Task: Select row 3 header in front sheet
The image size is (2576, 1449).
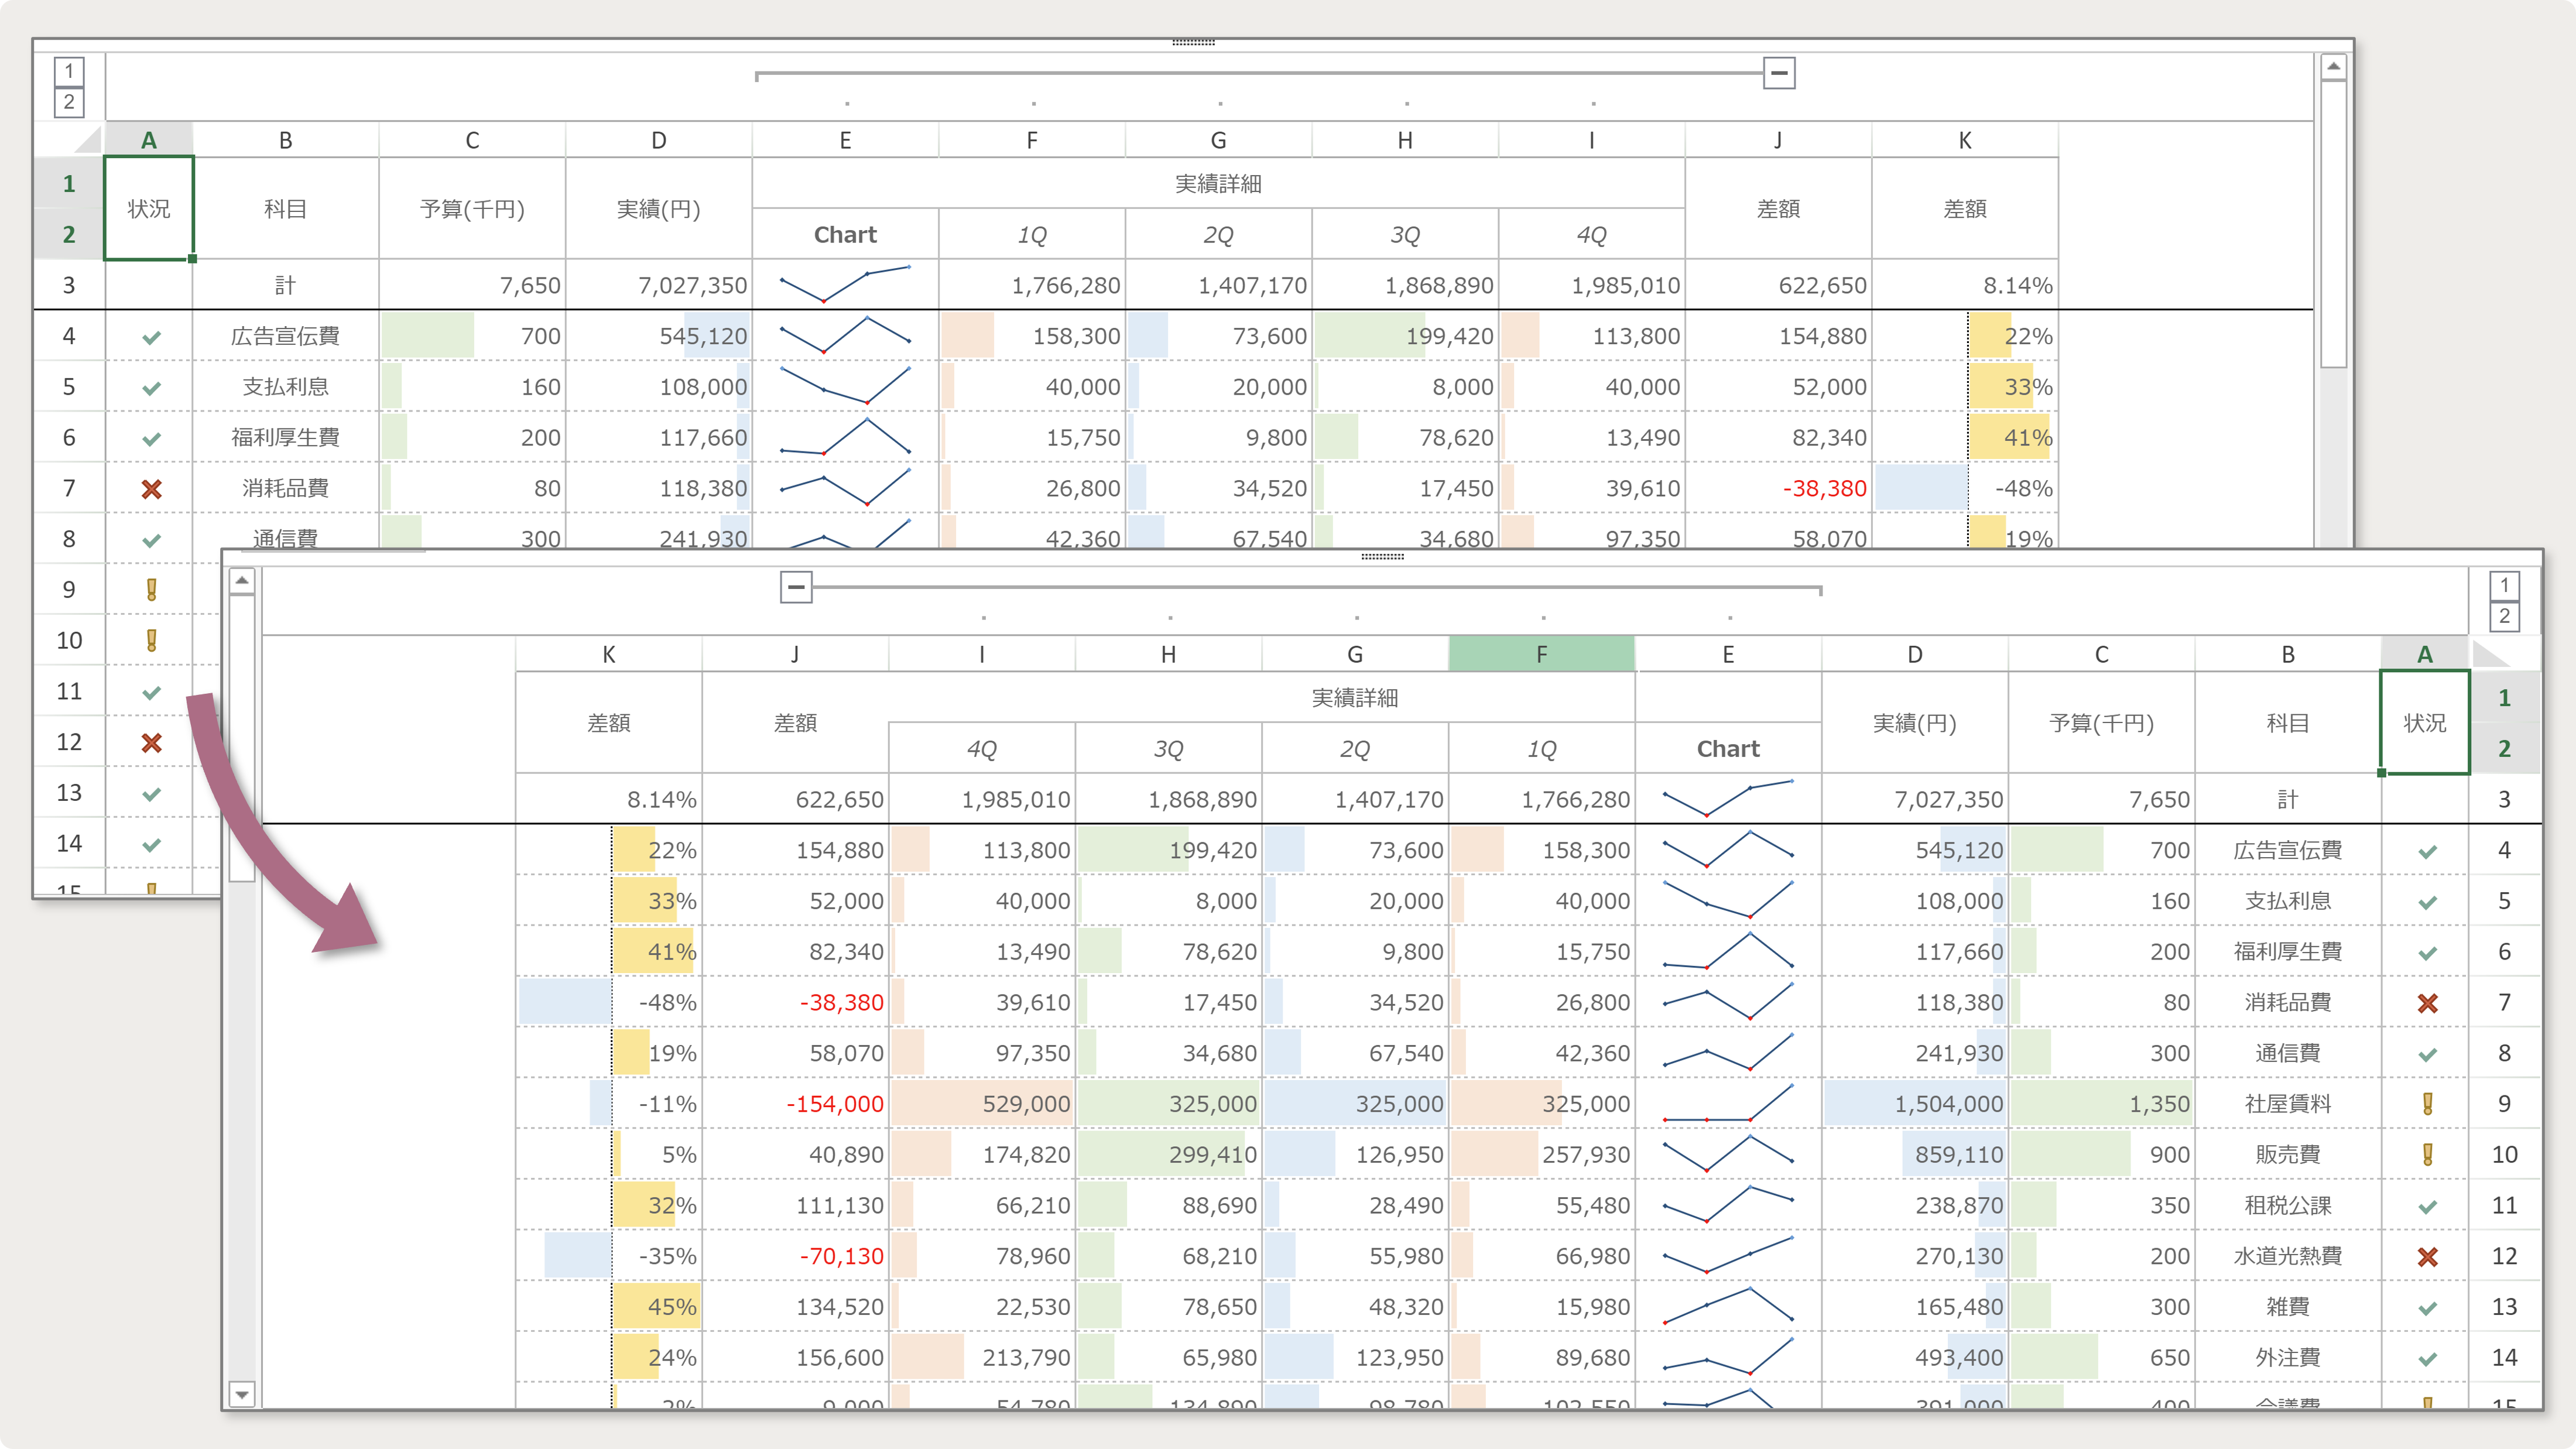Action: (x=2504, y=799)
